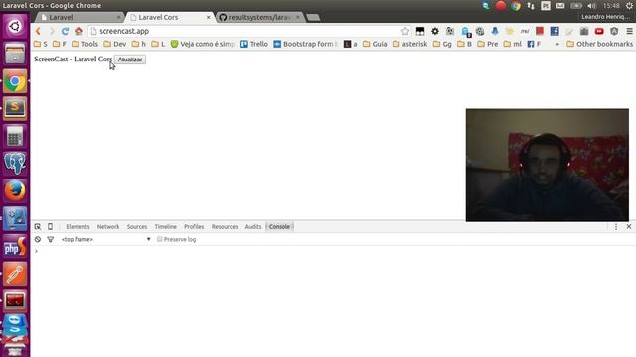The height and width of the screenshot is (357, 636).
Task: Open the Facebook F bookmark
Action: tap(535, 44)
